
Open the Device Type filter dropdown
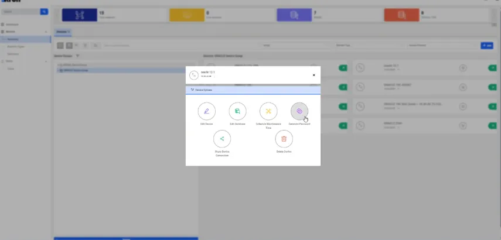point(369,45)
